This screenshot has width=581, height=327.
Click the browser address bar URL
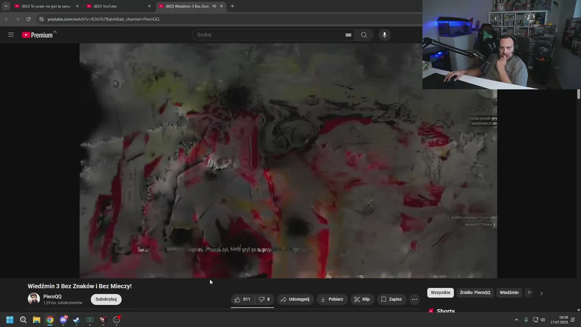click(103, 19)
